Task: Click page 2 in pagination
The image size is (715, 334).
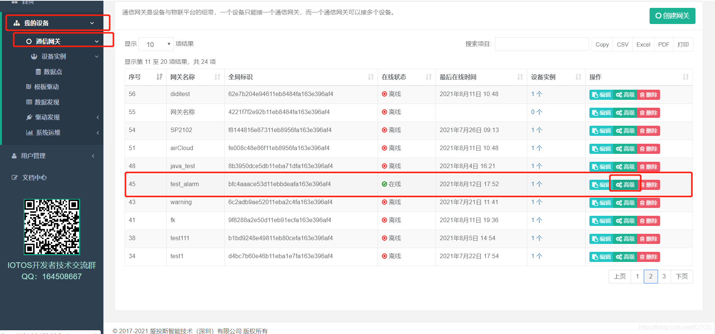Action: click(651, 277)
